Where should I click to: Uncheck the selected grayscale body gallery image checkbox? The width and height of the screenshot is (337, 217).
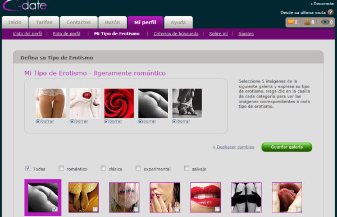[54, 209]
